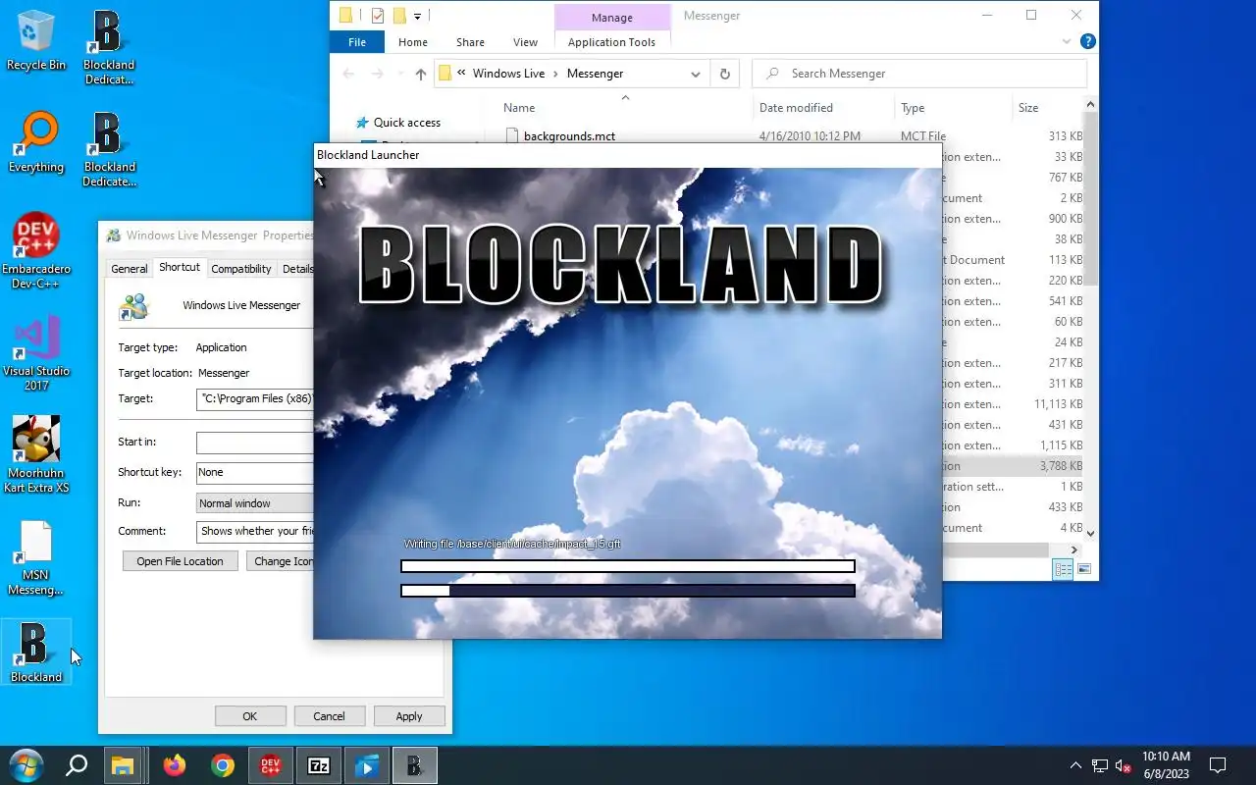Screen dimensions: 1256x785
Task: Click the Properties quick access toolbar icon
Action: (378, 15)
